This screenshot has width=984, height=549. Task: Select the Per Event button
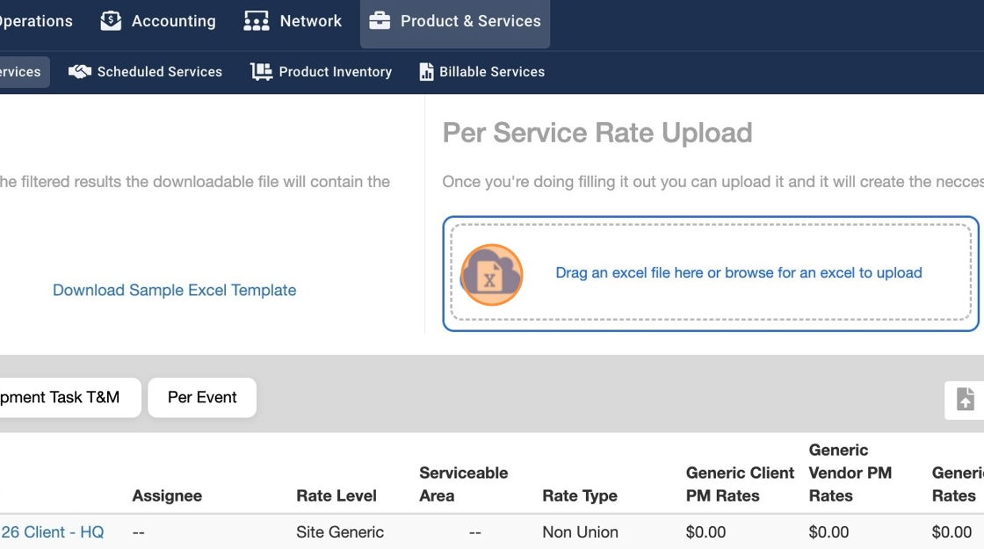tap(202, 398)
